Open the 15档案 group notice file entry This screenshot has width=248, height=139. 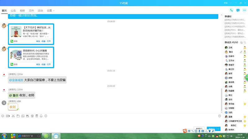pyautogui.click(x=235, y=37)
